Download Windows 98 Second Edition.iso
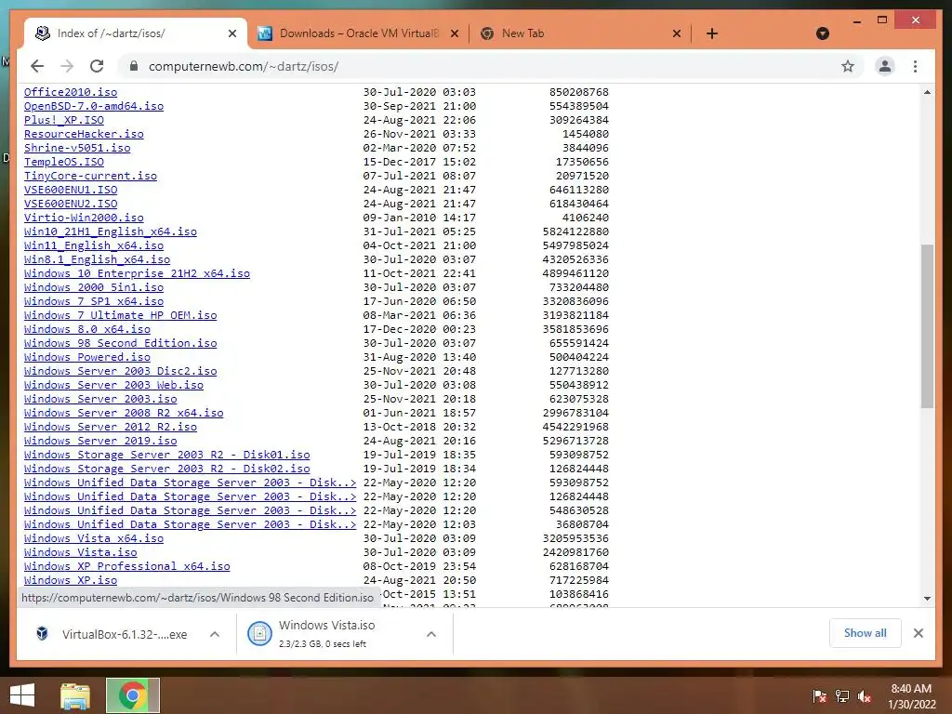 click(x=120, y=344)
